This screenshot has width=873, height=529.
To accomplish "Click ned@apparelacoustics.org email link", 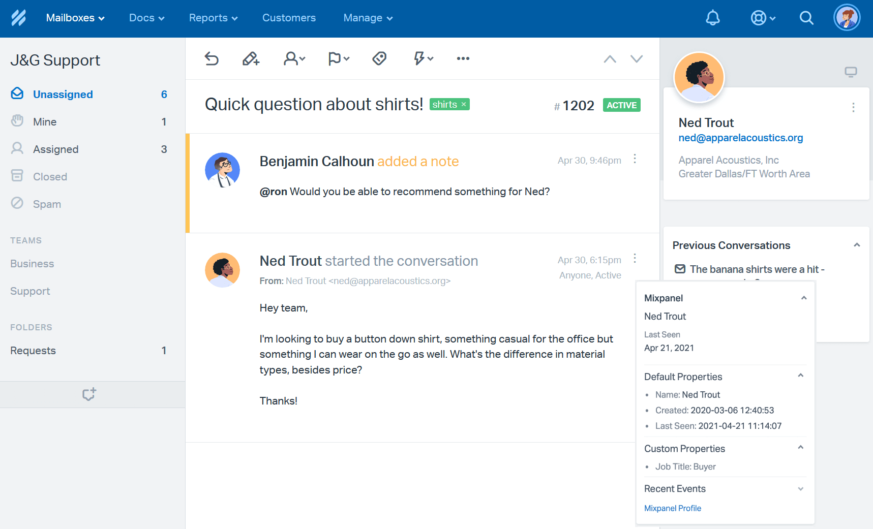I will (740, 138).
